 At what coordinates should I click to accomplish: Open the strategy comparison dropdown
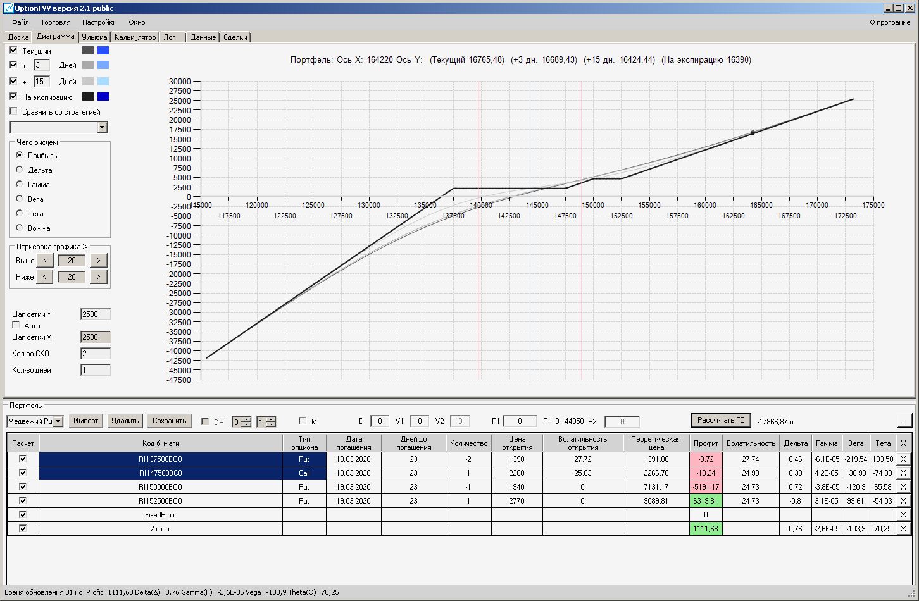point(103,128)
